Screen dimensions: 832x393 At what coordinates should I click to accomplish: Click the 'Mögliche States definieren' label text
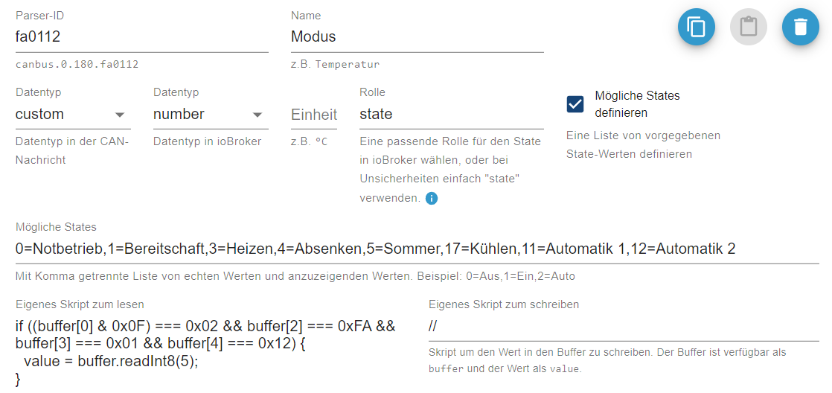637,104
